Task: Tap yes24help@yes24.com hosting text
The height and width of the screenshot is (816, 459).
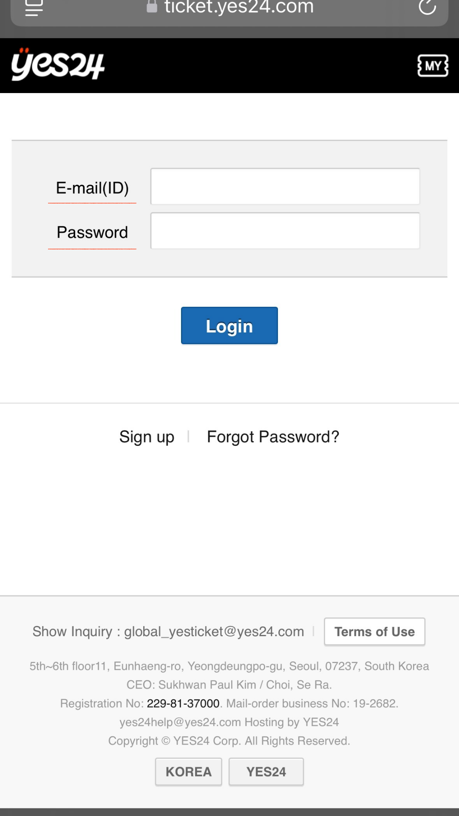Action: coord(229,722)
